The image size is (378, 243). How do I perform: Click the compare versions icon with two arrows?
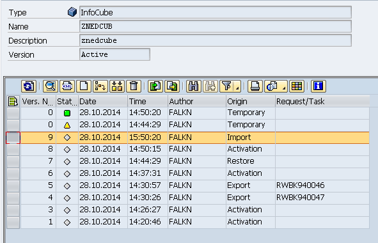click(x=117, y=86)
